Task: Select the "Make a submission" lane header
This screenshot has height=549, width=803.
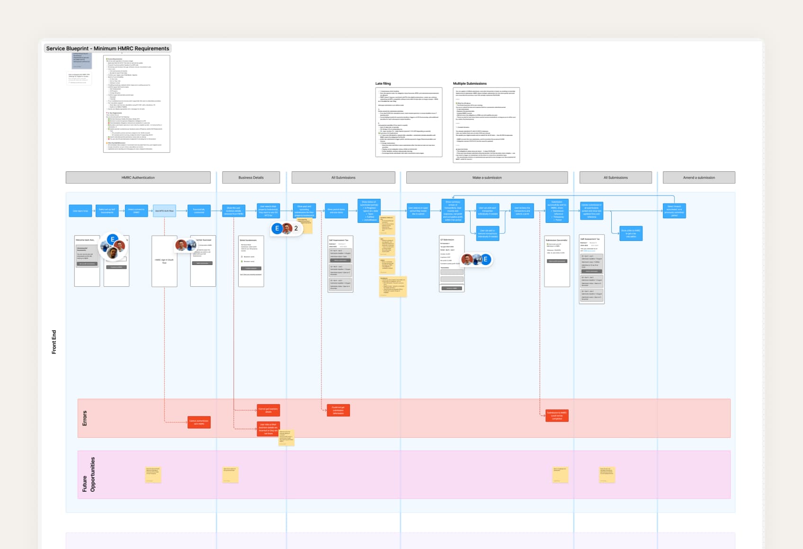Action: (486, 177)
